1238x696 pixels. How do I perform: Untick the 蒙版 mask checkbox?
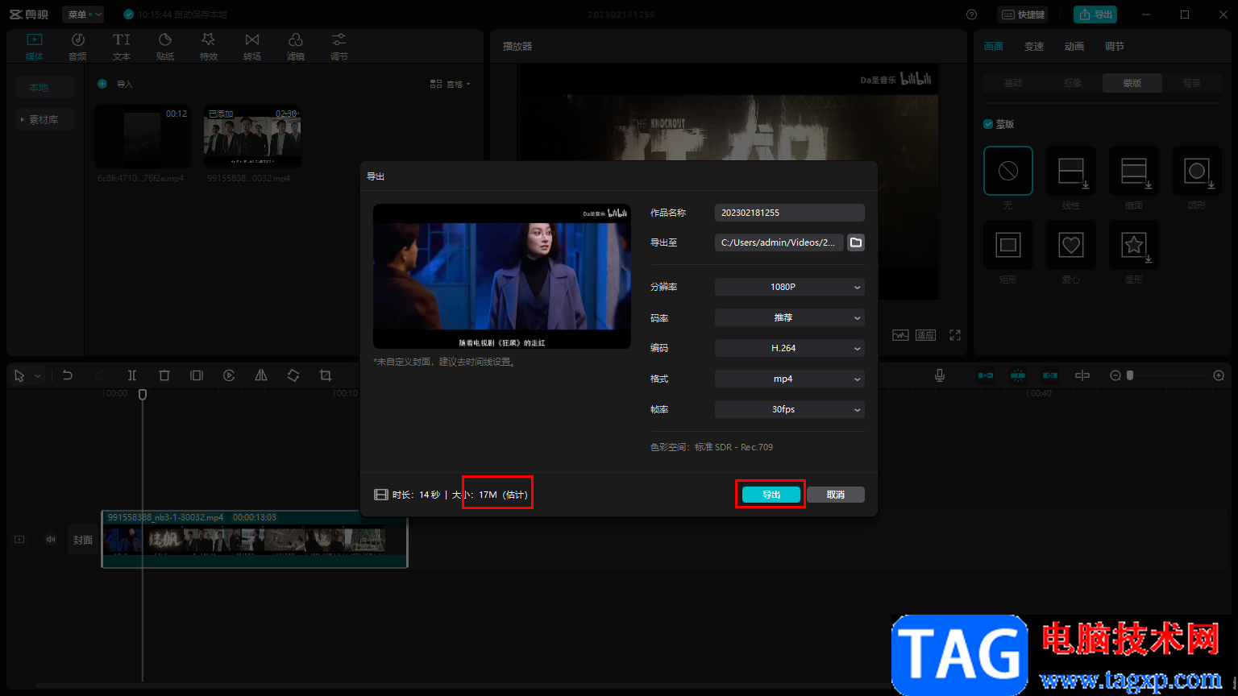coord(988,124)
